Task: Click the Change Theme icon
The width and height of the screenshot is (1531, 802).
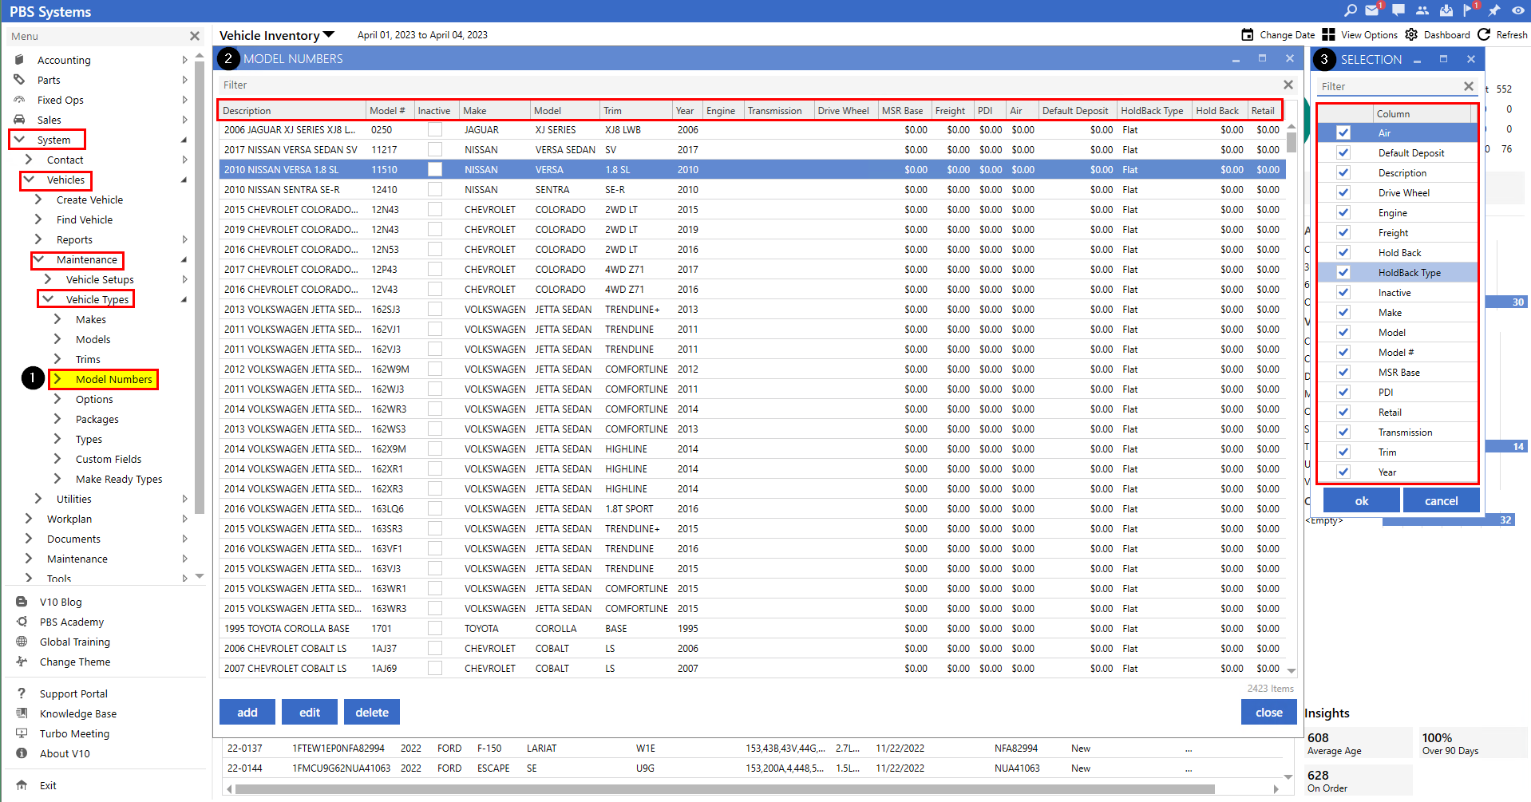Action: point(22,662)
